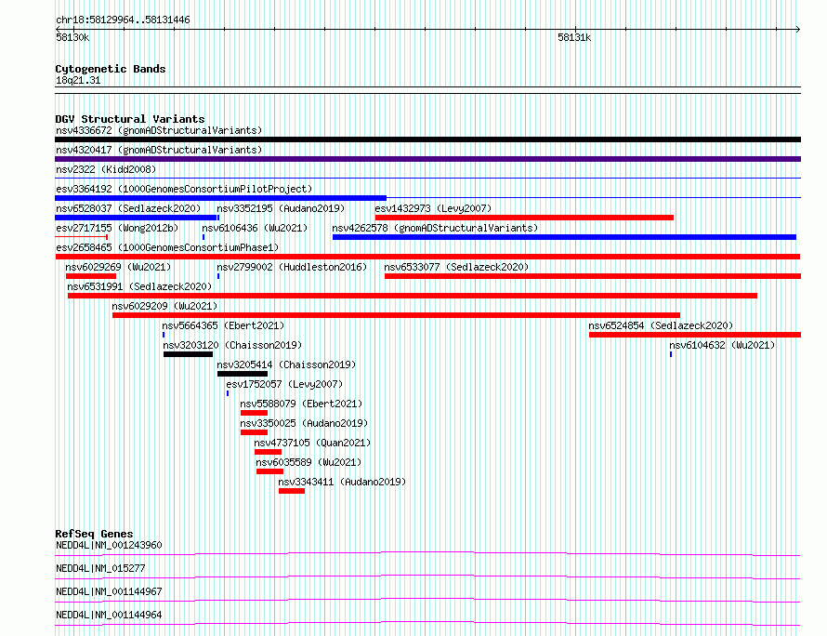Viewport: 827px width, 636px height.
Task: Click the red nsv4737105 (Quan2021) bar
Action: (268, 452)
